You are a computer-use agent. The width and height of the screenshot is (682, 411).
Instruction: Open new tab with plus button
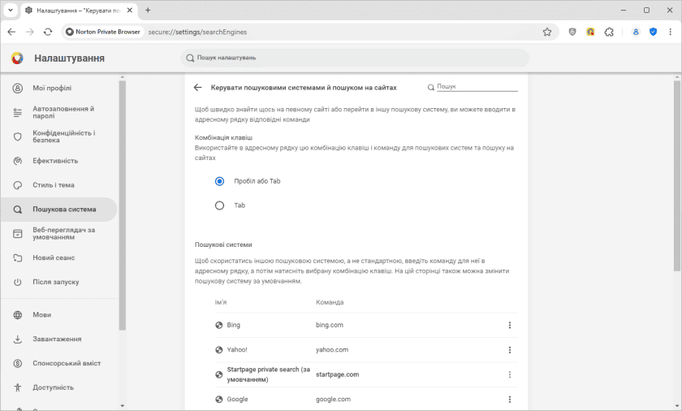[x=148, y=11]
